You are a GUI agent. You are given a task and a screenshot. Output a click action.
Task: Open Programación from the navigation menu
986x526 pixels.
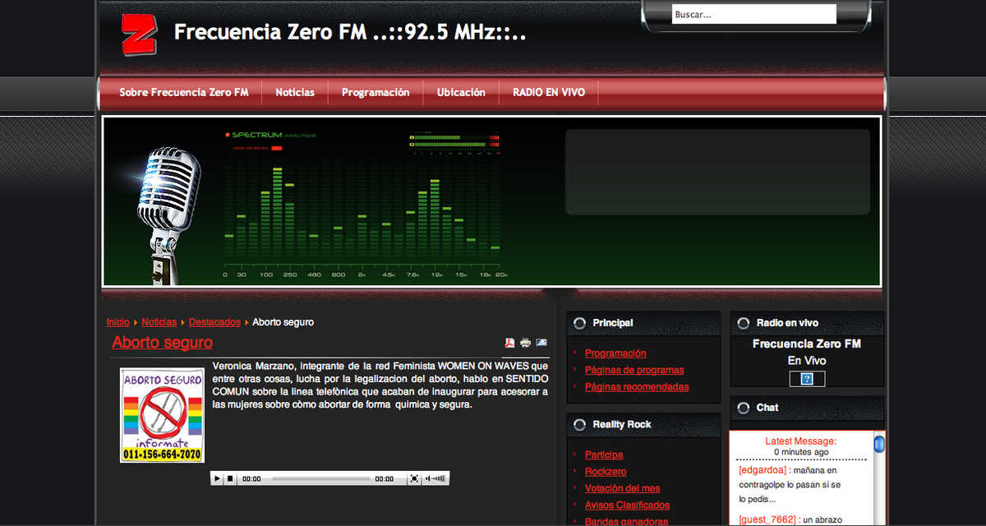376,92
